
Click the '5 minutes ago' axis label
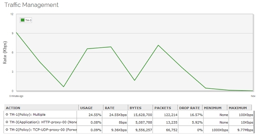click(16, 96)
